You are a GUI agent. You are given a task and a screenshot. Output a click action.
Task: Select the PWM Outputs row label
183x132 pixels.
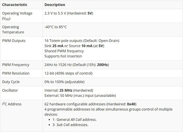14,40
